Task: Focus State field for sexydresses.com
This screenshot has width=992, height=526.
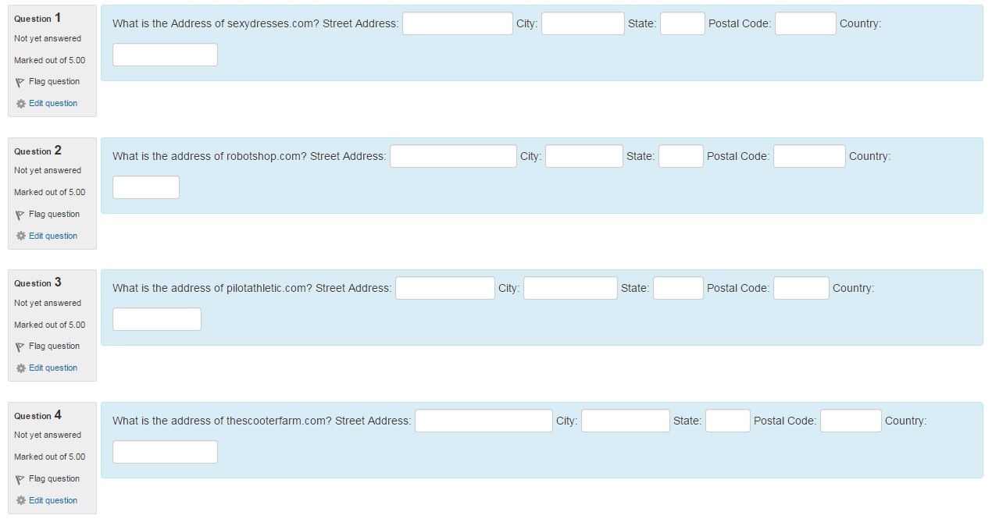Action: [683, 23]
